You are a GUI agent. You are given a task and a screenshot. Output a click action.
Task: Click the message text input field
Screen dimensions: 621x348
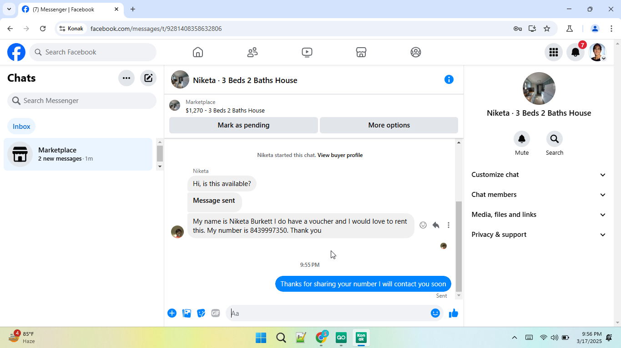click(328, 313)
